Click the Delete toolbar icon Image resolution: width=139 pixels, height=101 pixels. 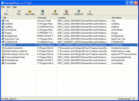(x=66, y=11)
